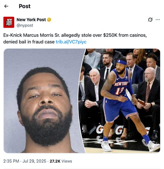Viewport: 164px width, 169px height.
Task: Open the New York Post profile avatar
Action: (x=9, y=22)
